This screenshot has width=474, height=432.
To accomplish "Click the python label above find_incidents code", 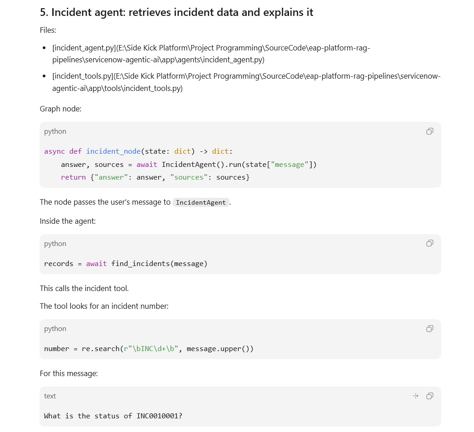I will coord(55,244).
